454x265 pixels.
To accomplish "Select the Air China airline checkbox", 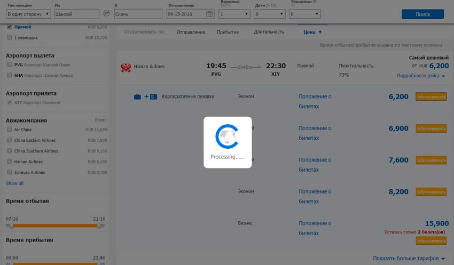I will coord(10,130).
